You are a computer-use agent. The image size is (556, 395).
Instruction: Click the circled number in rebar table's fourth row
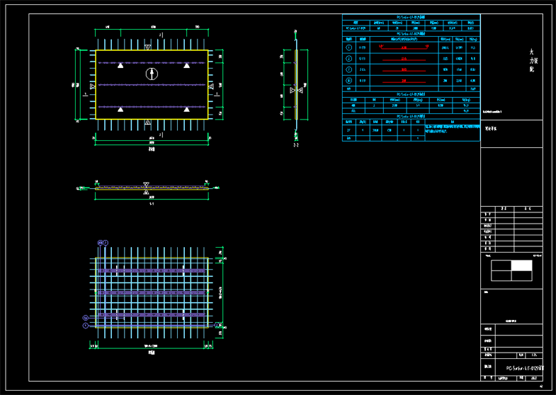349,81
